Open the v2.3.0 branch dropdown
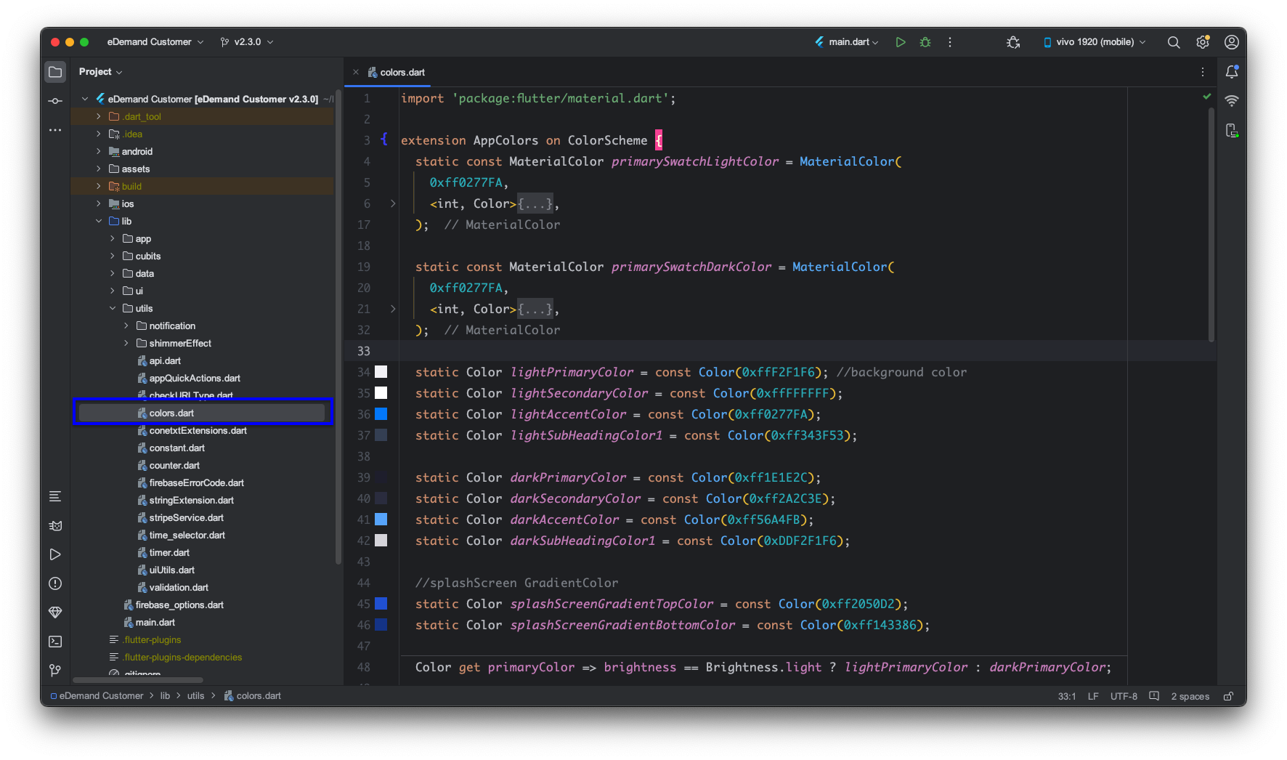Viewport: 1287px width, 760px height. pos(246,41)
